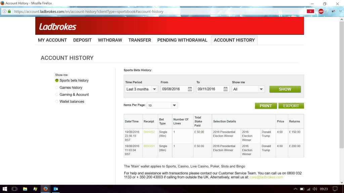Screen dimensions: 344x193
Task: Click the site information icon in address bar
Action: (4, 11)
